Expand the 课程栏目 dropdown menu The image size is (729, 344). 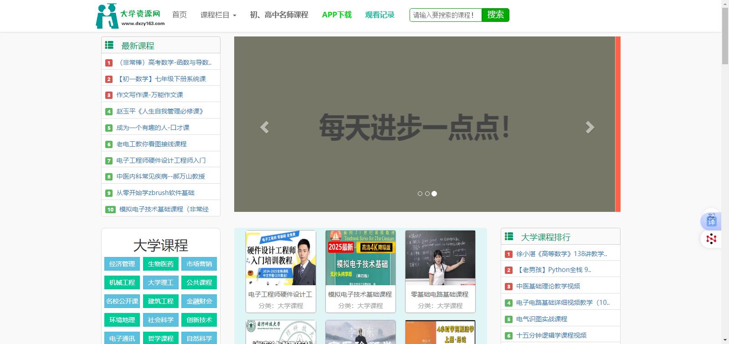pyautogui.click(x=218, y=15)
